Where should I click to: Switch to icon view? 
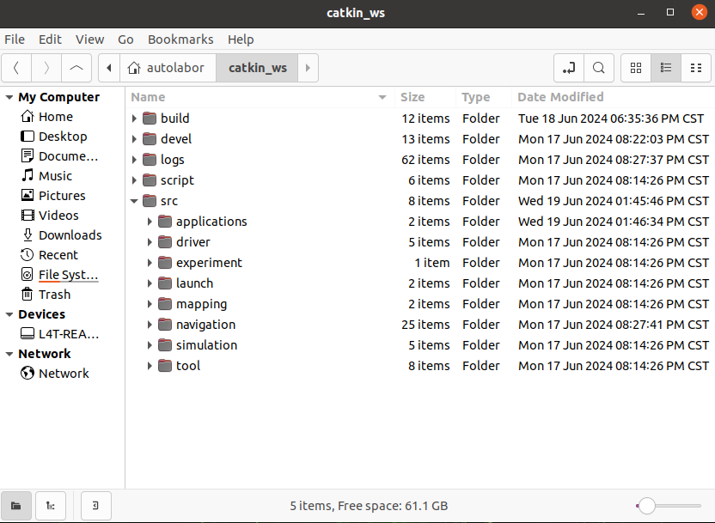click(x=636, y=68)
